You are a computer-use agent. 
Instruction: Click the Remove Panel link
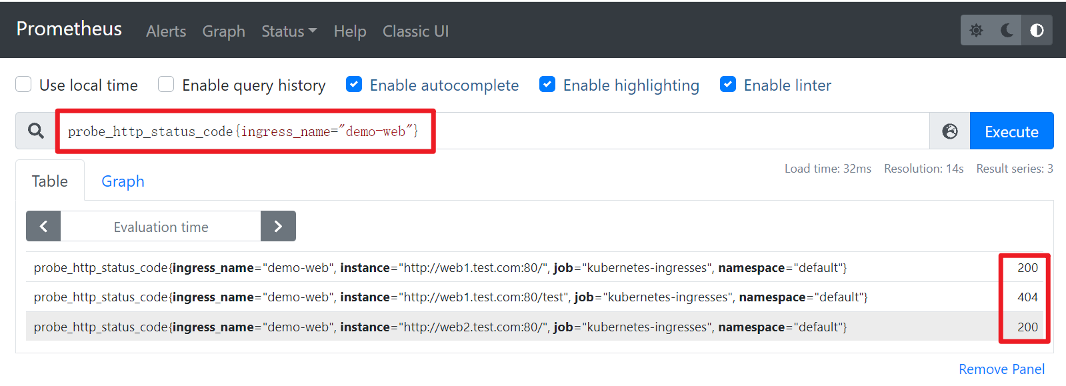click(1001, 369)
